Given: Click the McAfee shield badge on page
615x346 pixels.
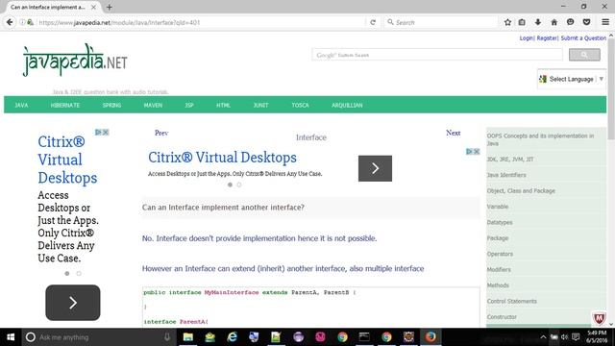Looking at the screenshot, I should tap(599, 318).
